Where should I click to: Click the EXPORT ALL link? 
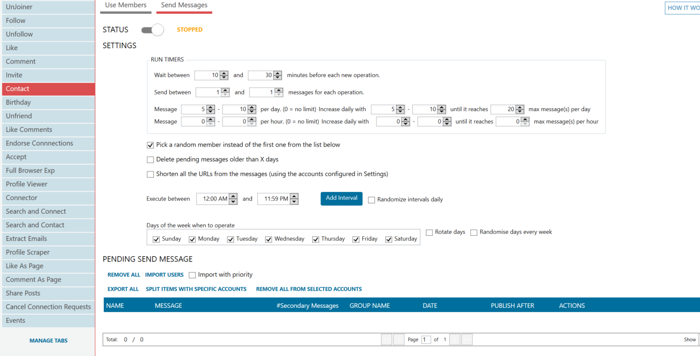click(x=123, y=289)
